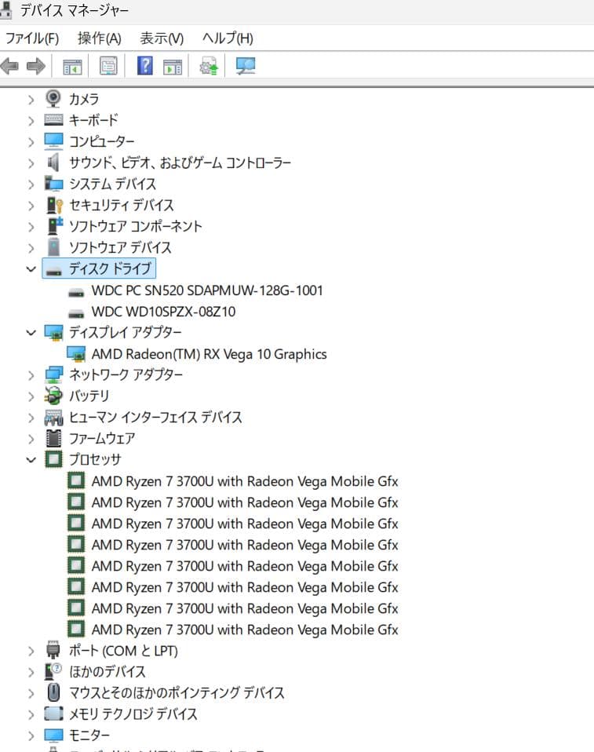Click the ファームウェア chip icon

point(53,438)
